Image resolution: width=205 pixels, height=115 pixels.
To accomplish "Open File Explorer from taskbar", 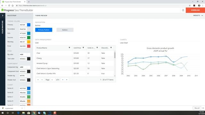I will tap(23, 113).
